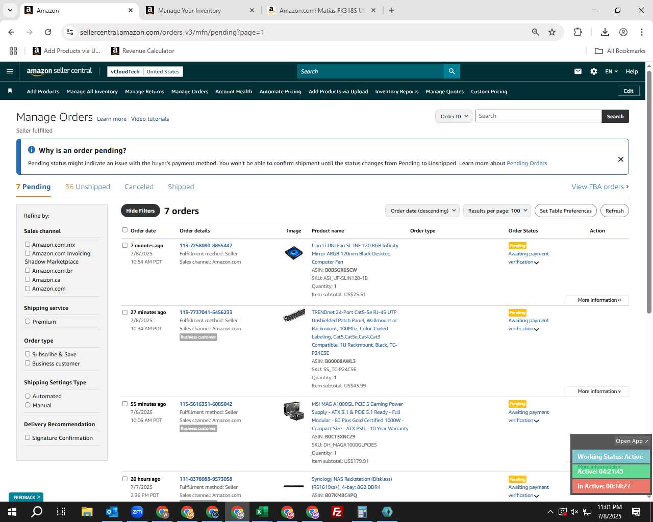The image size is (653, 522).
Task: Open Account Health menu item
Action: [x=234, y=92]
